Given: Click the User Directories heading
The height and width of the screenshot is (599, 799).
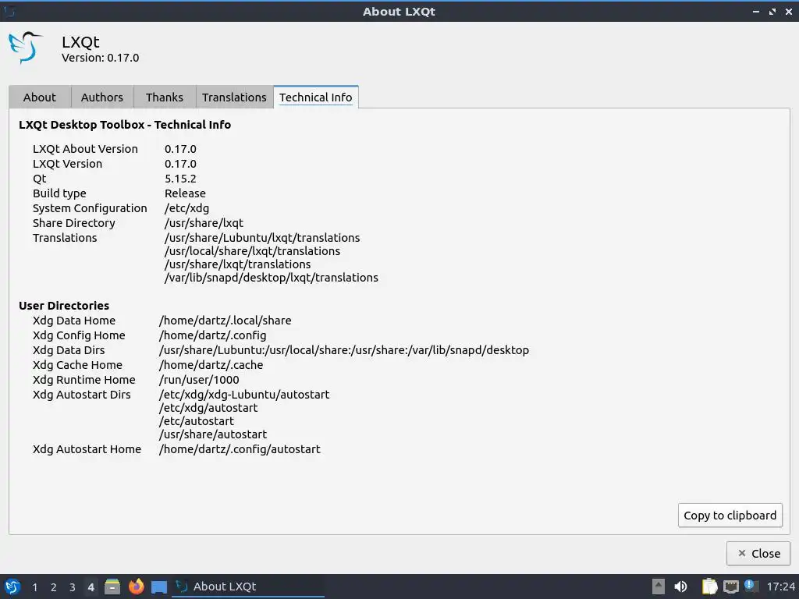Looking at the screenshot, I should [x=64, y=306].
